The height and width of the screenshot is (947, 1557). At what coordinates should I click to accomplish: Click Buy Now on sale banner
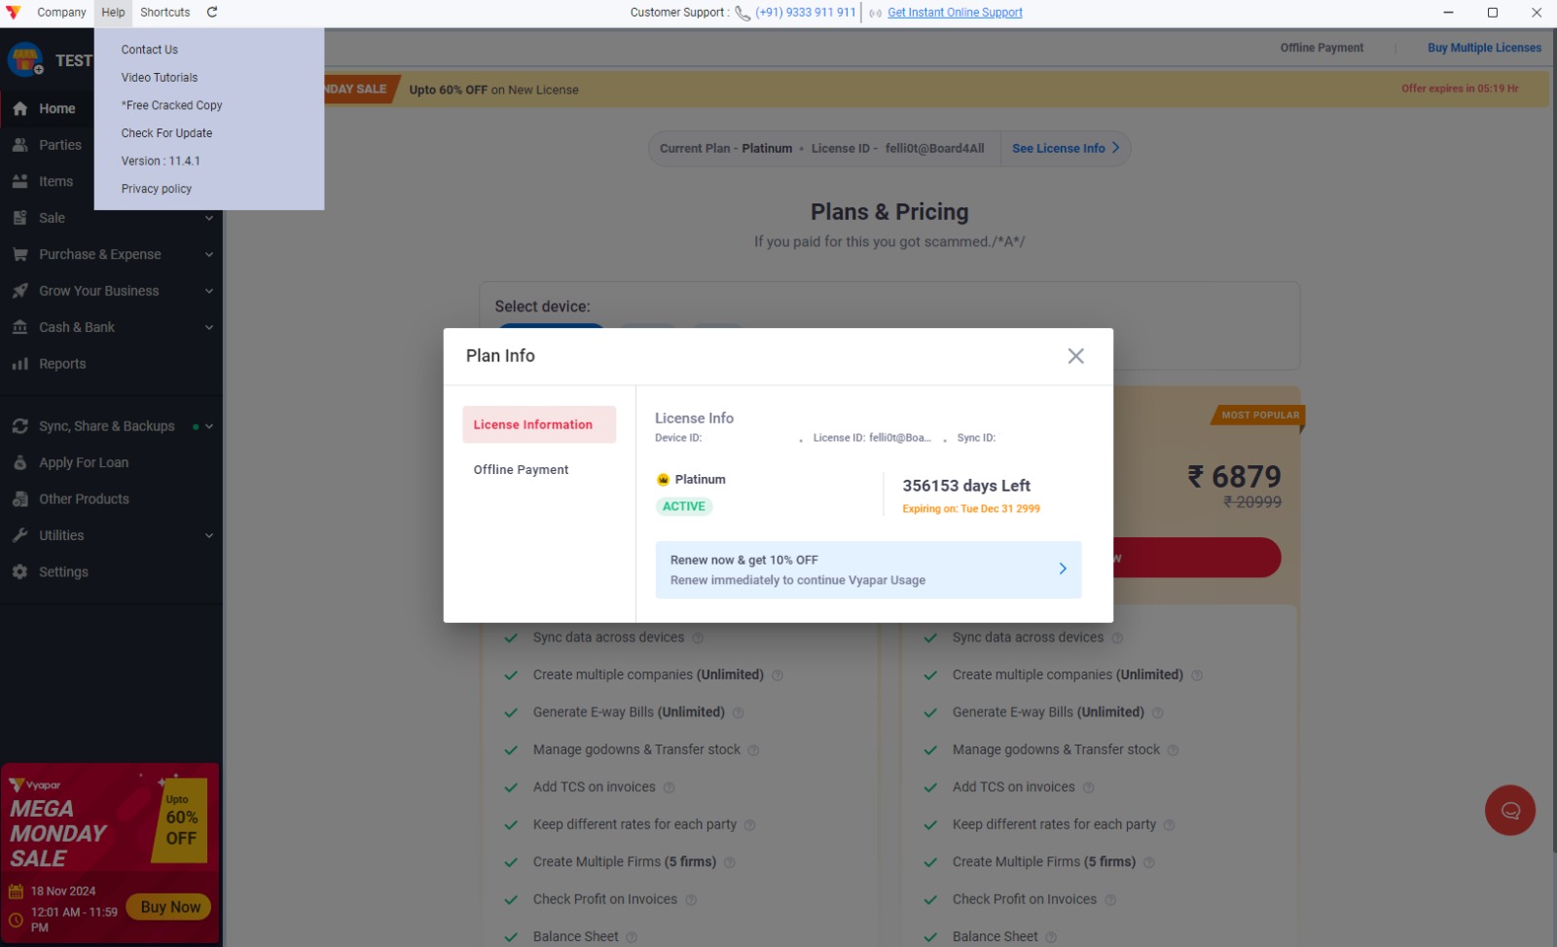tap(170, 907)
